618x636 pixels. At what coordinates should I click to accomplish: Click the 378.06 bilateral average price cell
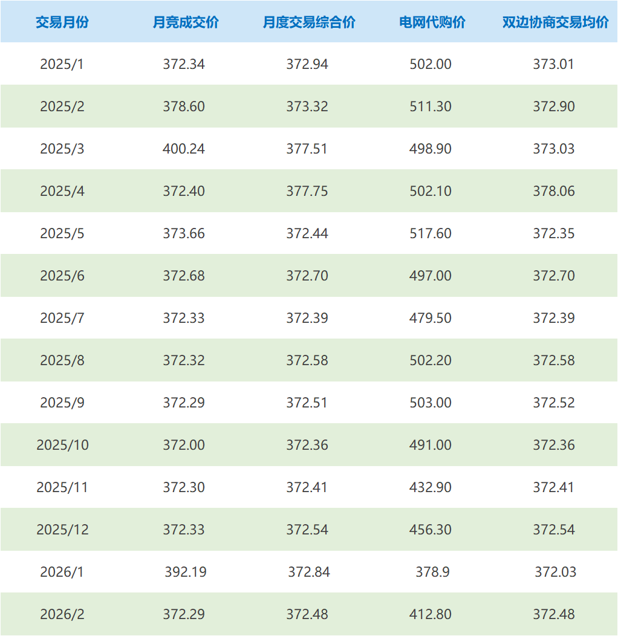coord(554,191)
